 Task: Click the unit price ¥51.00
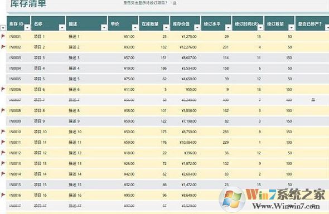pos(129,36)
